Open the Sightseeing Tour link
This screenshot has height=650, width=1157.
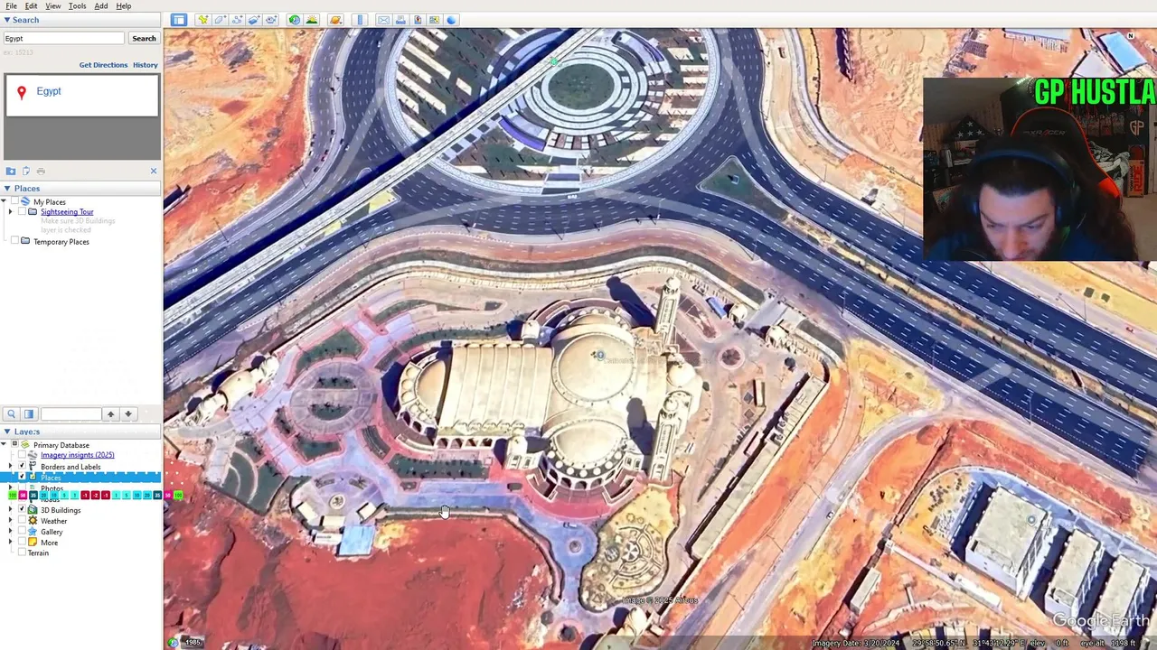coord(67,211)
